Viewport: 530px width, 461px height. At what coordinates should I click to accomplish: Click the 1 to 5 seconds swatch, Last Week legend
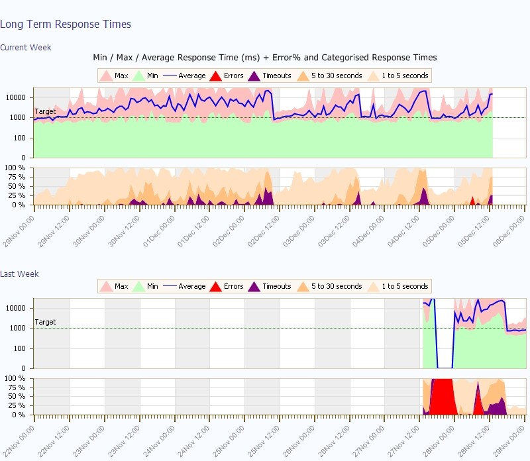pyautogui.click(x=374, y=287)
